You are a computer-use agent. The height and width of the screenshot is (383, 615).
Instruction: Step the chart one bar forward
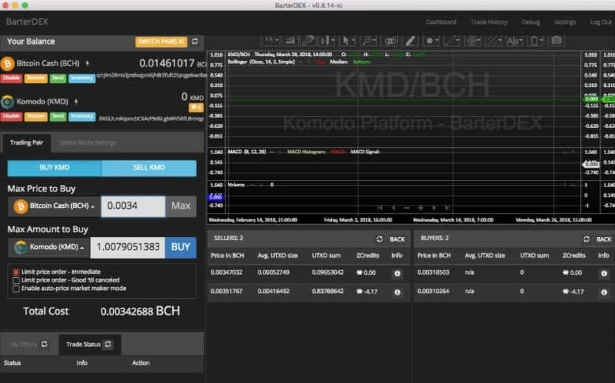pyautogui.click(x=434, y=208)
